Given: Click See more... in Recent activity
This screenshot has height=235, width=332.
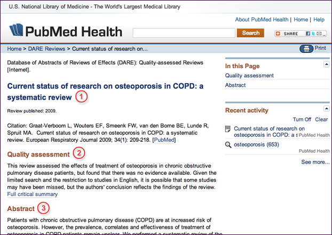Looking at the screenshot, I should point(315,162).
